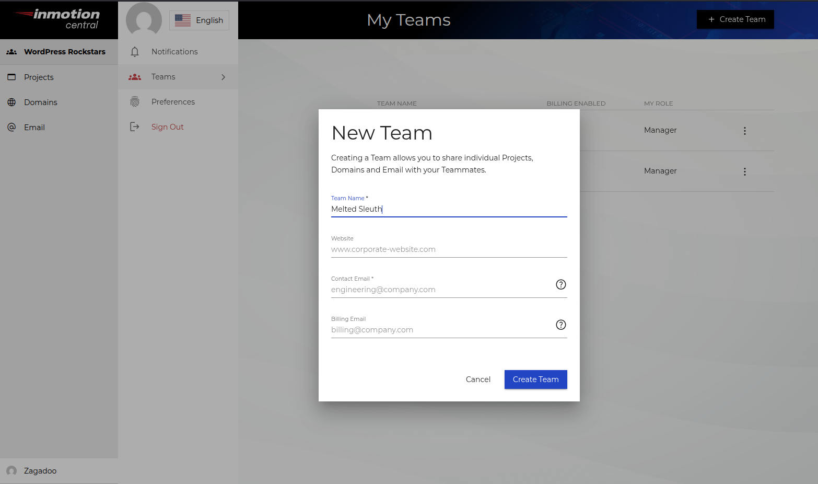Viewport: 818px width, 484px height.
Task: Expand the Teams submenu chevron
Action: click(x=223, y=76)
